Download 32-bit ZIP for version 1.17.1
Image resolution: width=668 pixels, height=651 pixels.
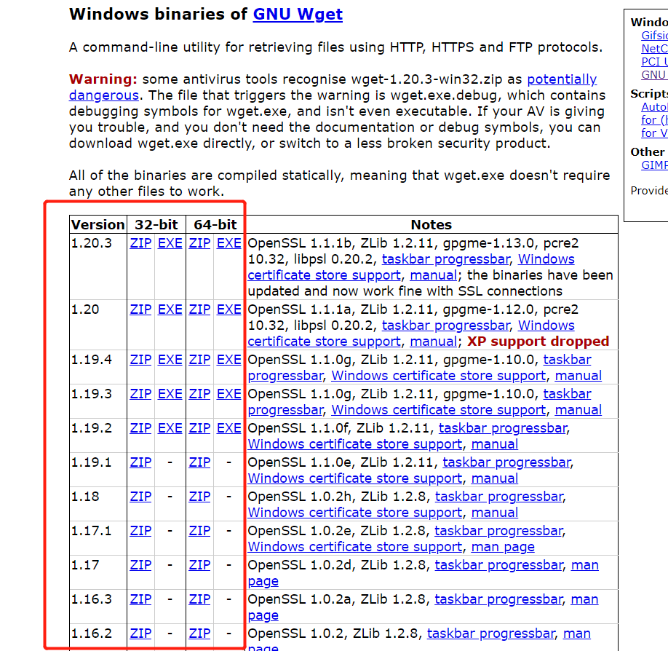(140, 530)
